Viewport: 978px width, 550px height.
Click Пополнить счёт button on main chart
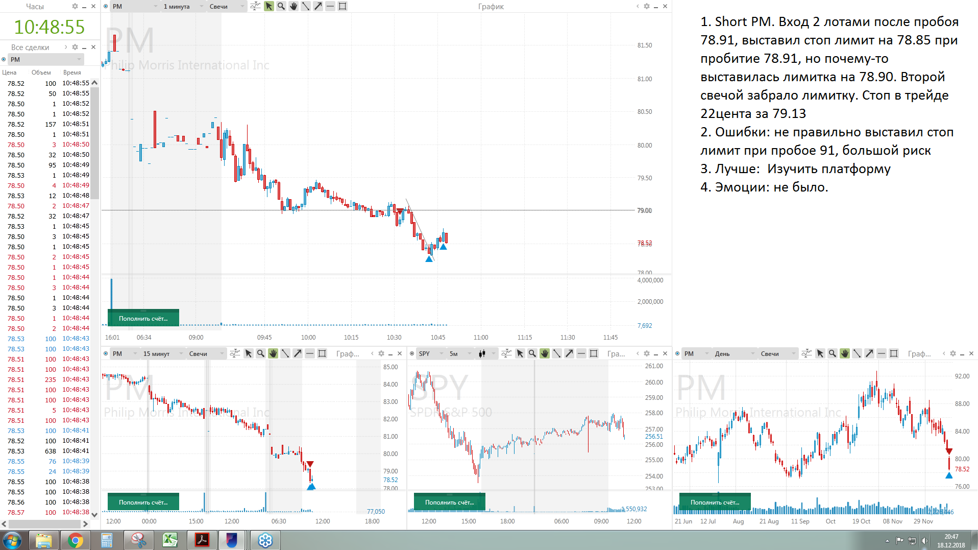[x=143, y=318]
